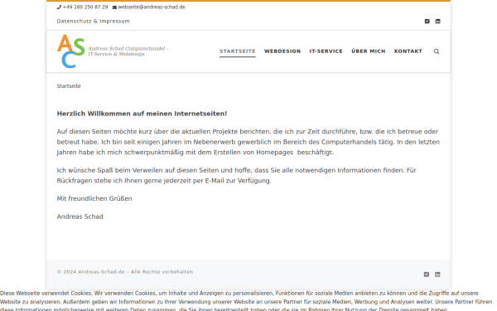Open the LinkedIn icon in the footer
The width and height of the screenshot is (497, 311).
tap(437, 275)
